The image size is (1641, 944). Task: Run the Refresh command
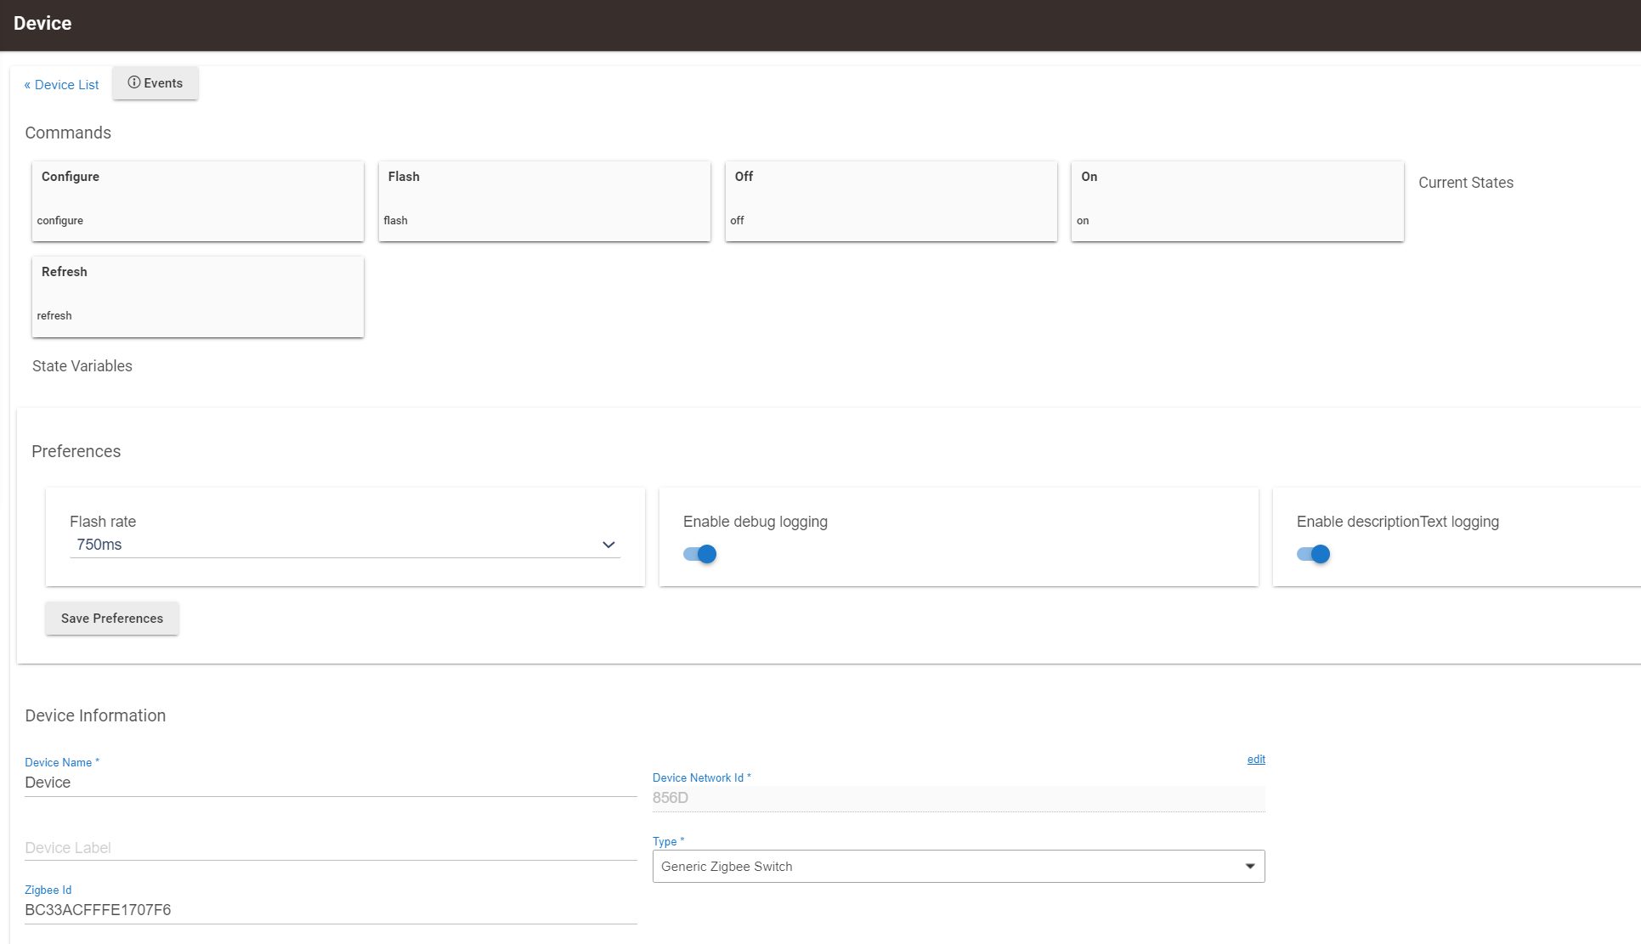197,296
